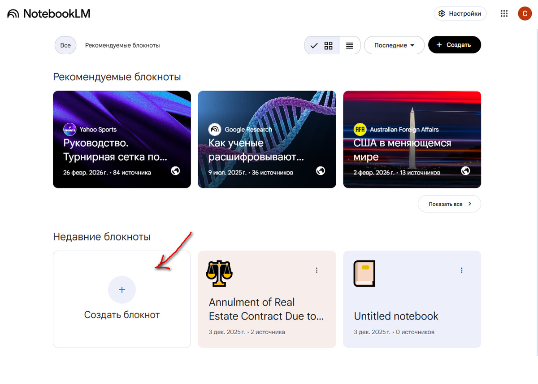Open options menu for Untitled notebook
Screen dimensions: 538x384
462,270
